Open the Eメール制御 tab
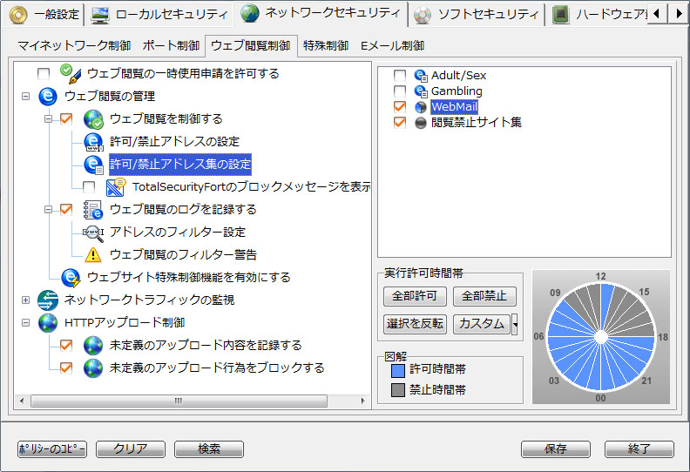This screenshot has width=690, height=472. pyautogui.click(x=393, y=46)
